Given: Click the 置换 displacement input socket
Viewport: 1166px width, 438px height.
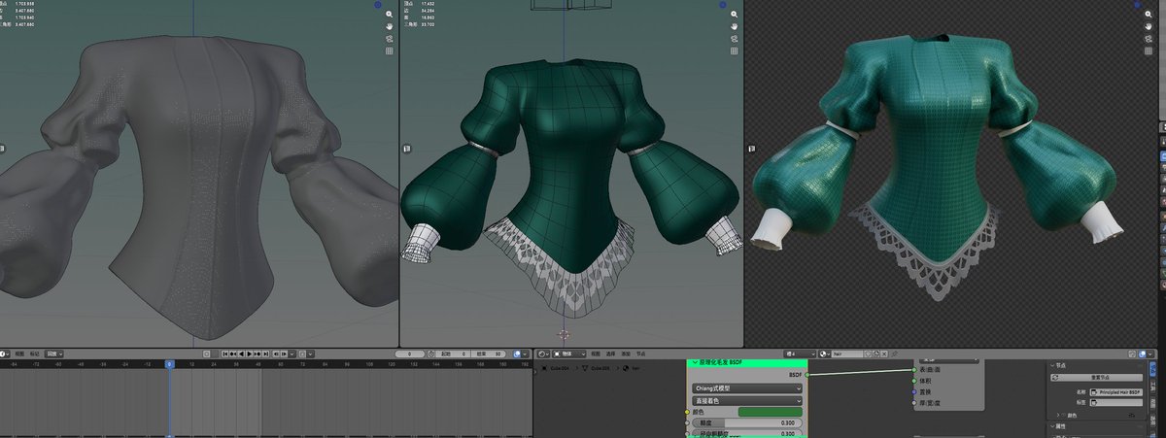Looking at the screenshot, I should 913,391.
